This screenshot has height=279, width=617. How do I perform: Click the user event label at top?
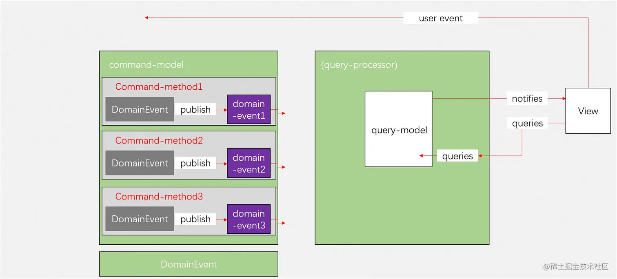click(x=441, y=18)
